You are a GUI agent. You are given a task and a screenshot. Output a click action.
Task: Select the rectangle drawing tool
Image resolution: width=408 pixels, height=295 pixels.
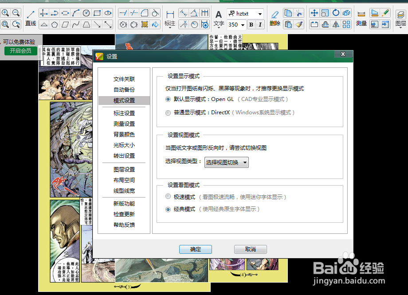pyautogui.click(x=97, y=13)
